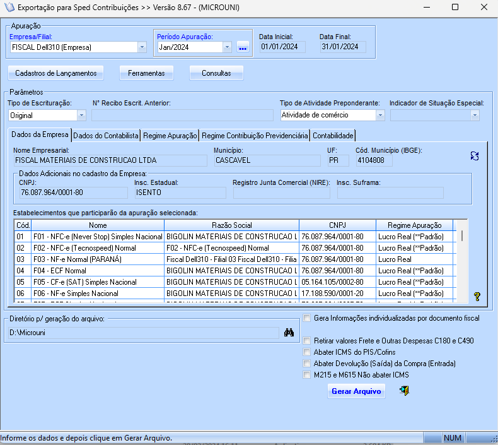Click the Município field CASCAVEL
Screen dimensions: 498x445
click(x=267, y=160)
